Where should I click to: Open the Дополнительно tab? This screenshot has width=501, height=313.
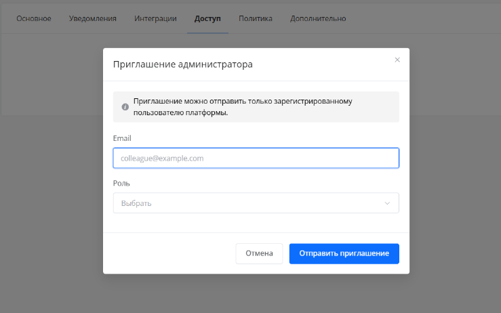pos(318,18)
